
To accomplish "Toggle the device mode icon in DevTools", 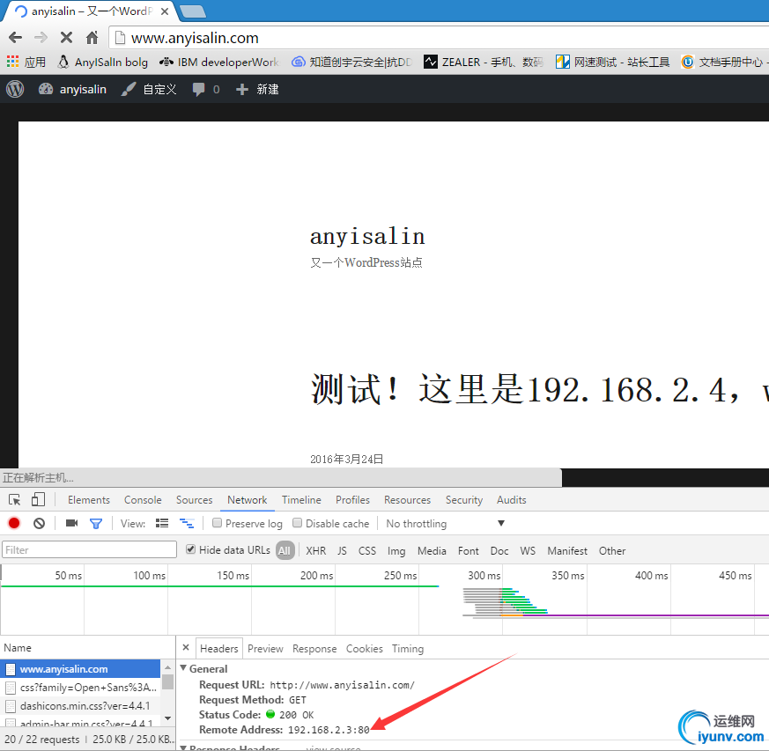I will coord(38,499).
